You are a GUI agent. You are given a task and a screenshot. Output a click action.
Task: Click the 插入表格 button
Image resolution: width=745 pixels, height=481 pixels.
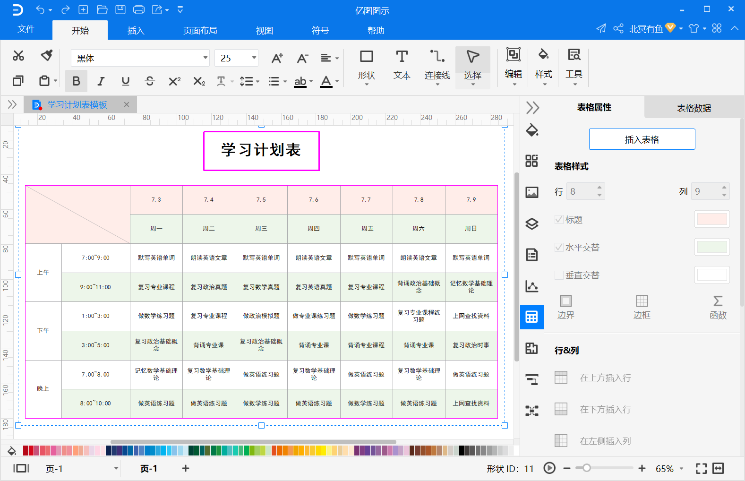pos(642,139)
